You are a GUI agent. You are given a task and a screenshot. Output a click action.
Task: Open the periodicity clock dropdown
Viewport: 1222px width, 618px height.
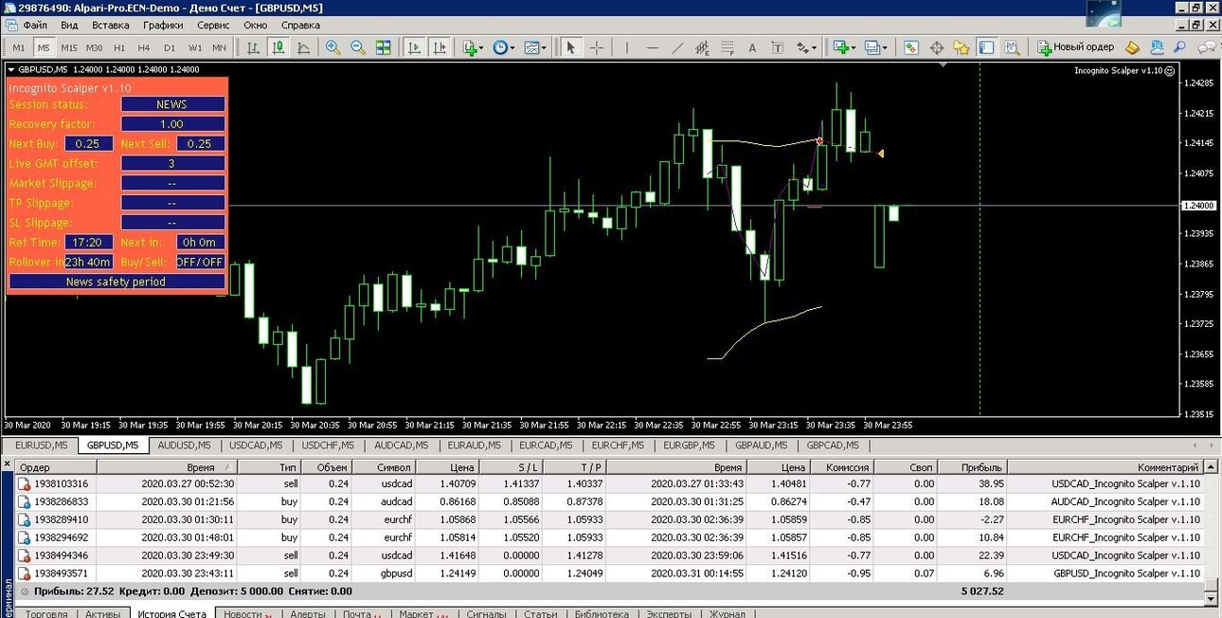[x=503, y=47]
